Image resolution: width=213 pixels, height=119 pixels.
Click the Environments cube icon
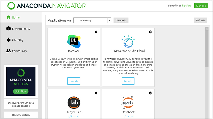coord(9,29)
